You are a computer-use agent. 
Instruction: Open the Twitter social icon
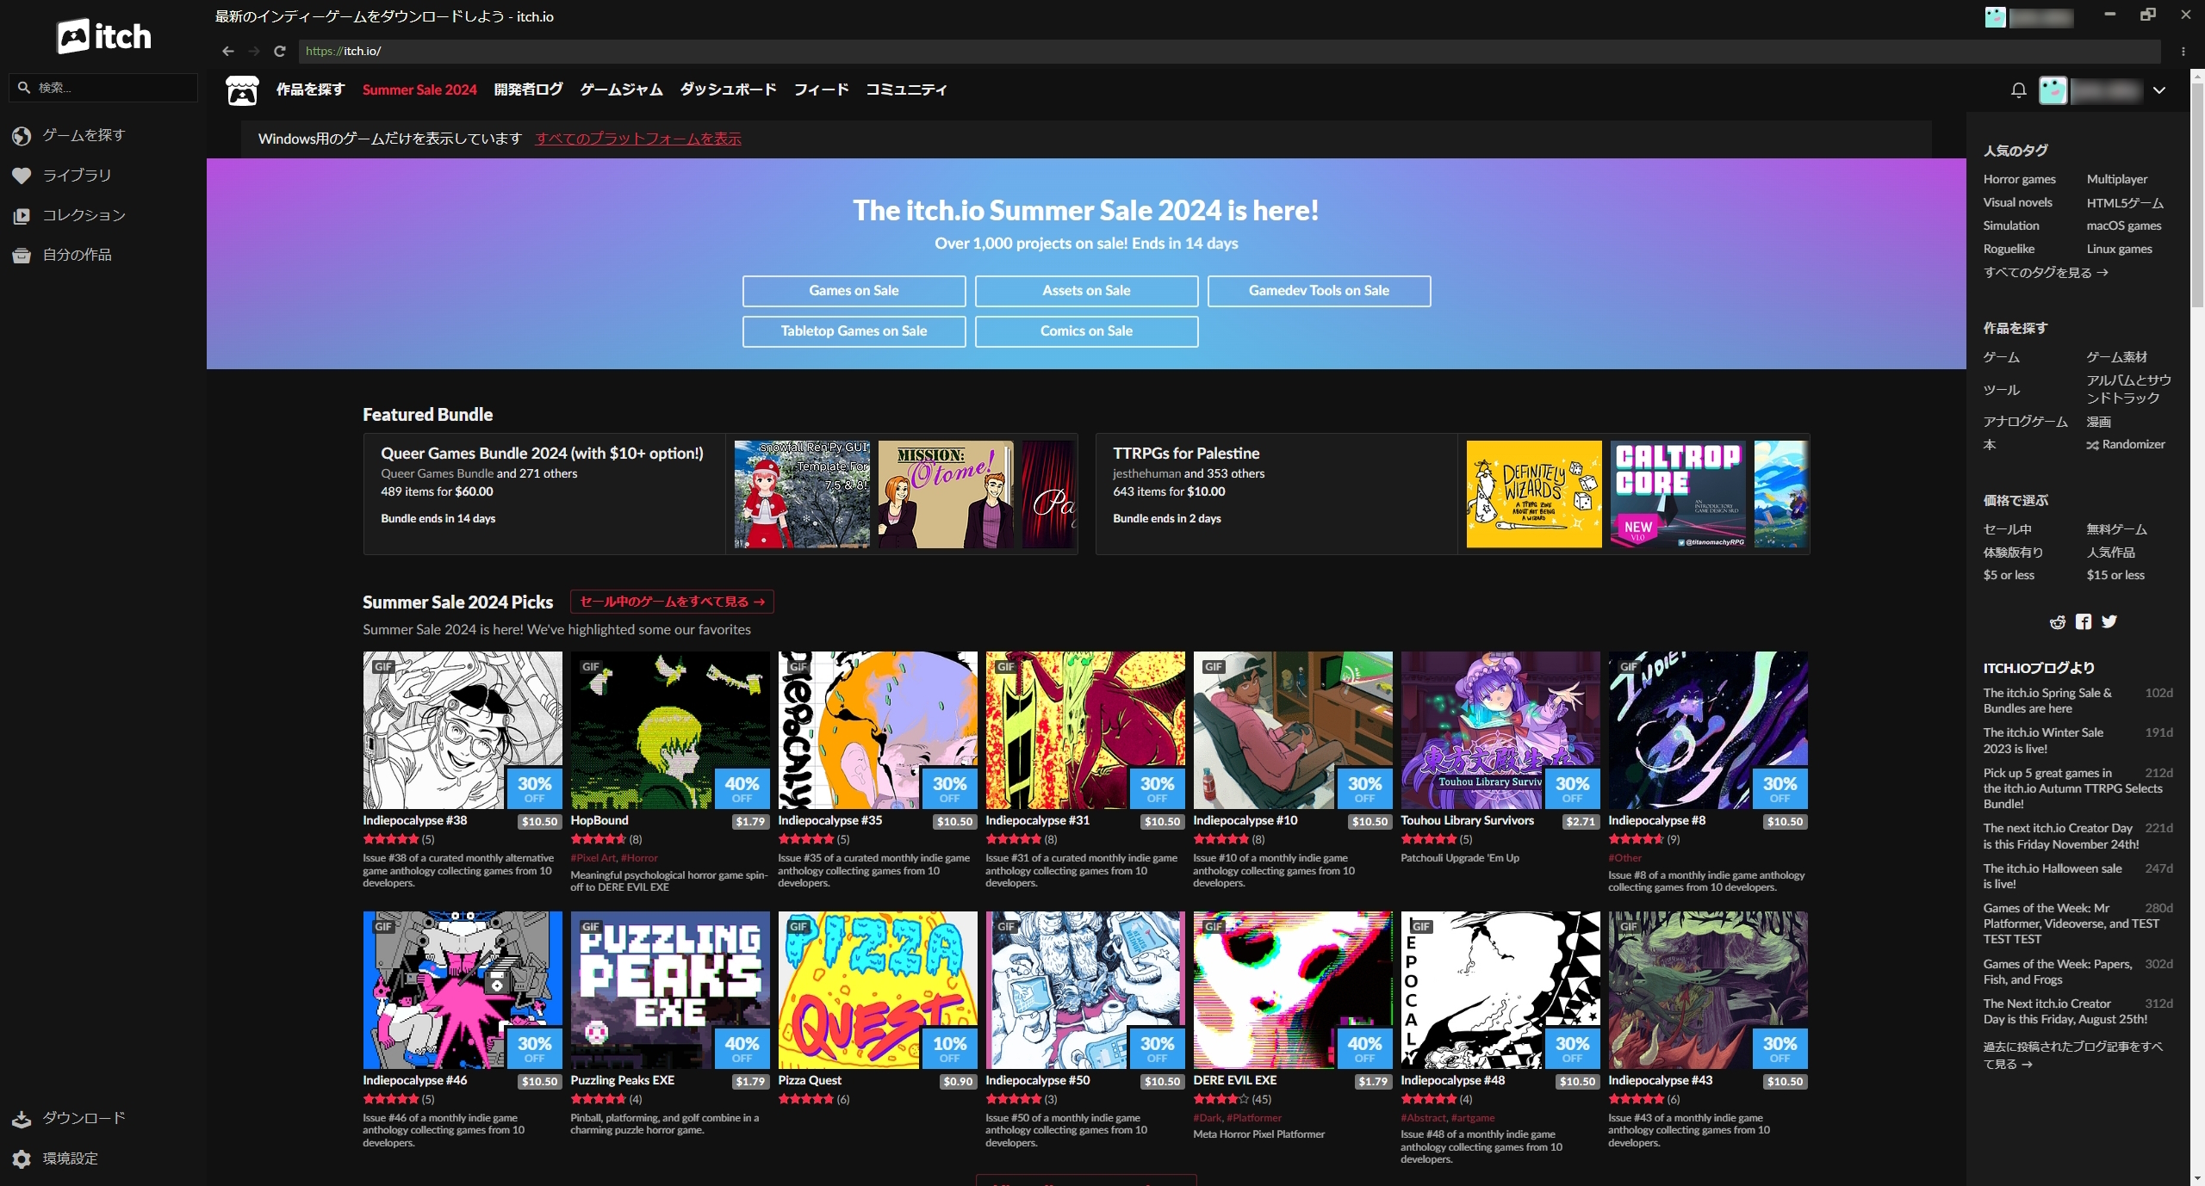click(x=2109, y=621)
